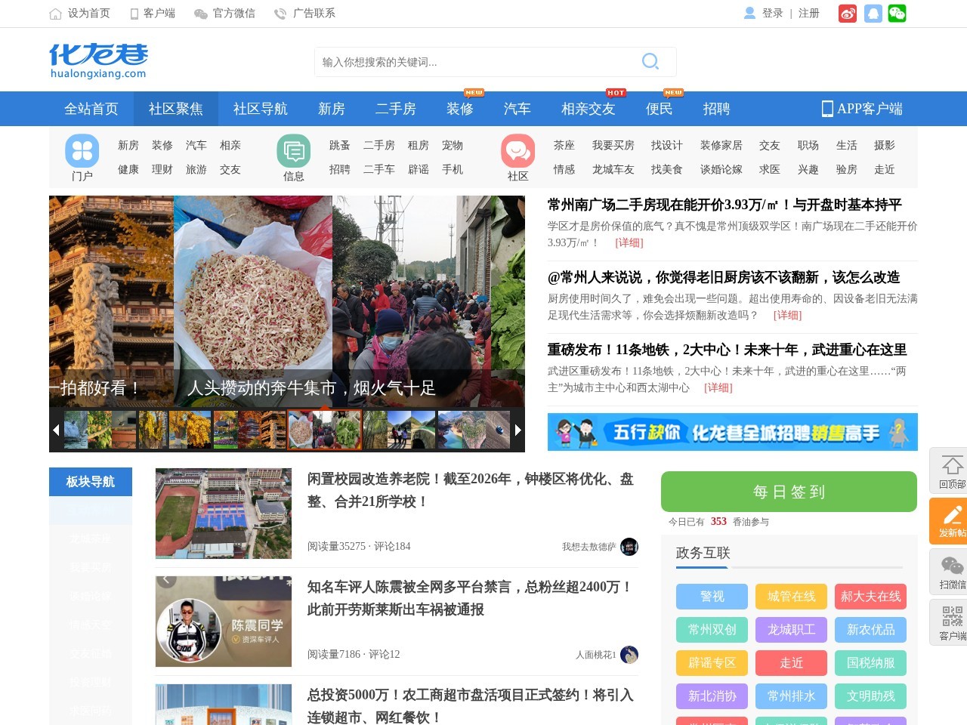Open the 汽车 menu in navigation bar
Viewport: 967px width, 725px height.
[517, 109]
